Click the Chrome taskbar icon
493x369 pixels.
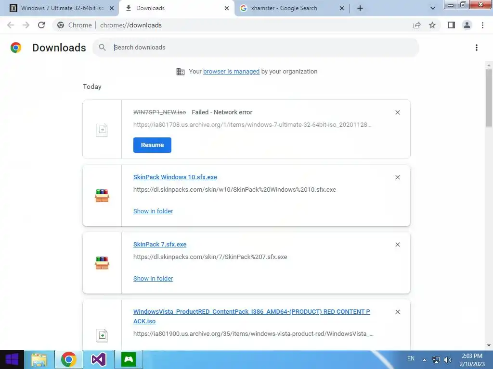(x=68, y=359)
